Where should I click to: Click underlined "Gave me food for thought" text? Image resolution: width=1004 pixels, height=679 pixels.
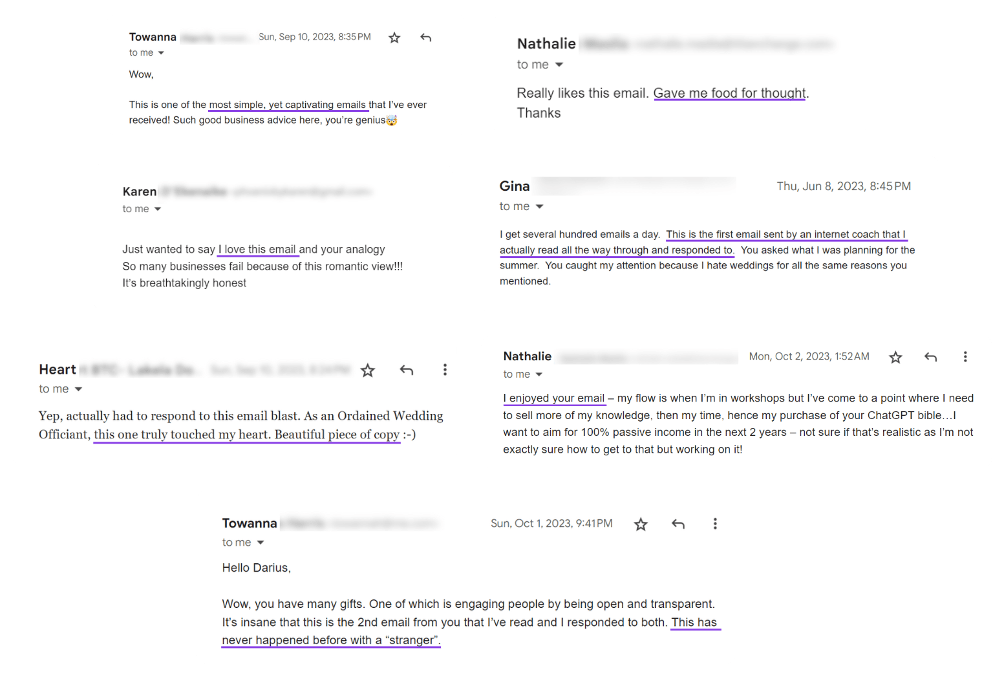tap(729, 93)
